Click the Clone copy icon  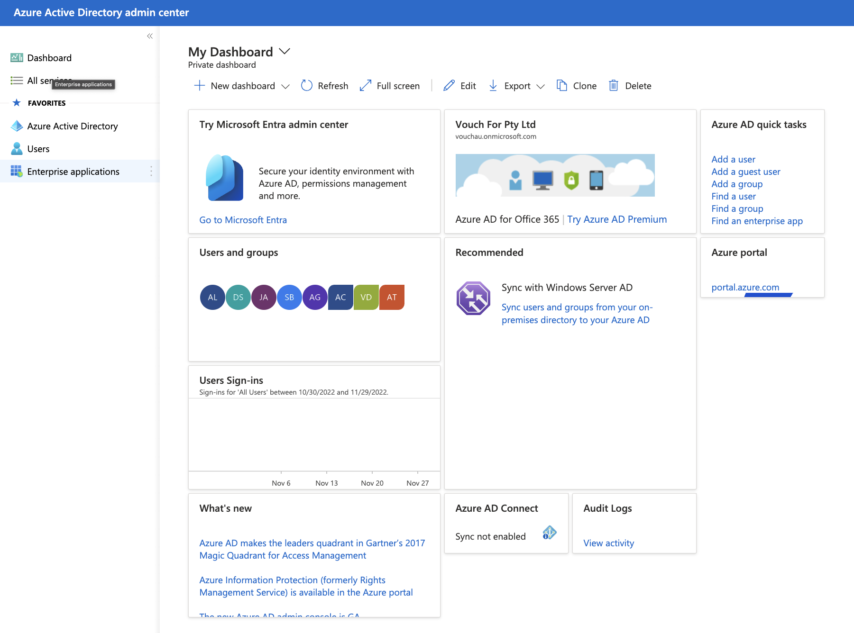point(562,85)
